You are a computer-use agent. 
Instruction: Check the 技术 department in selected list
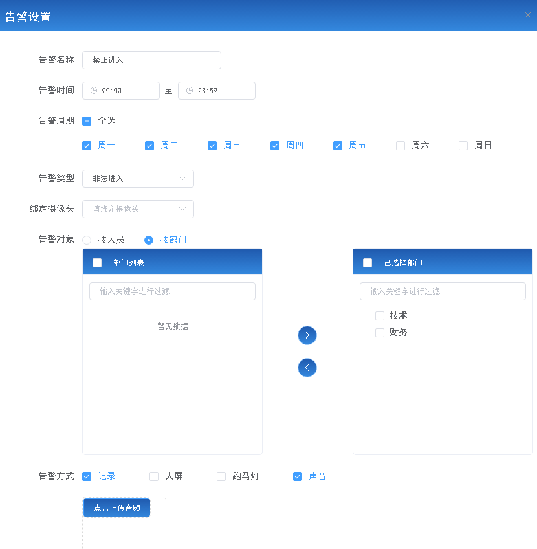(380, 316)
